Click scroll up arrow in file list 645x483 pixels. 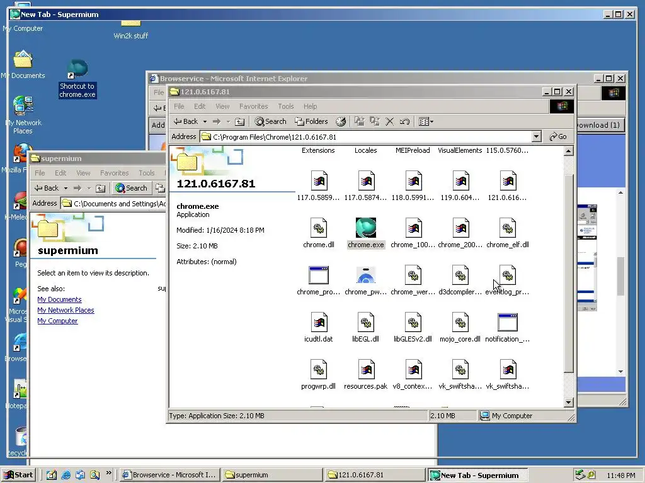pos(568,151)
